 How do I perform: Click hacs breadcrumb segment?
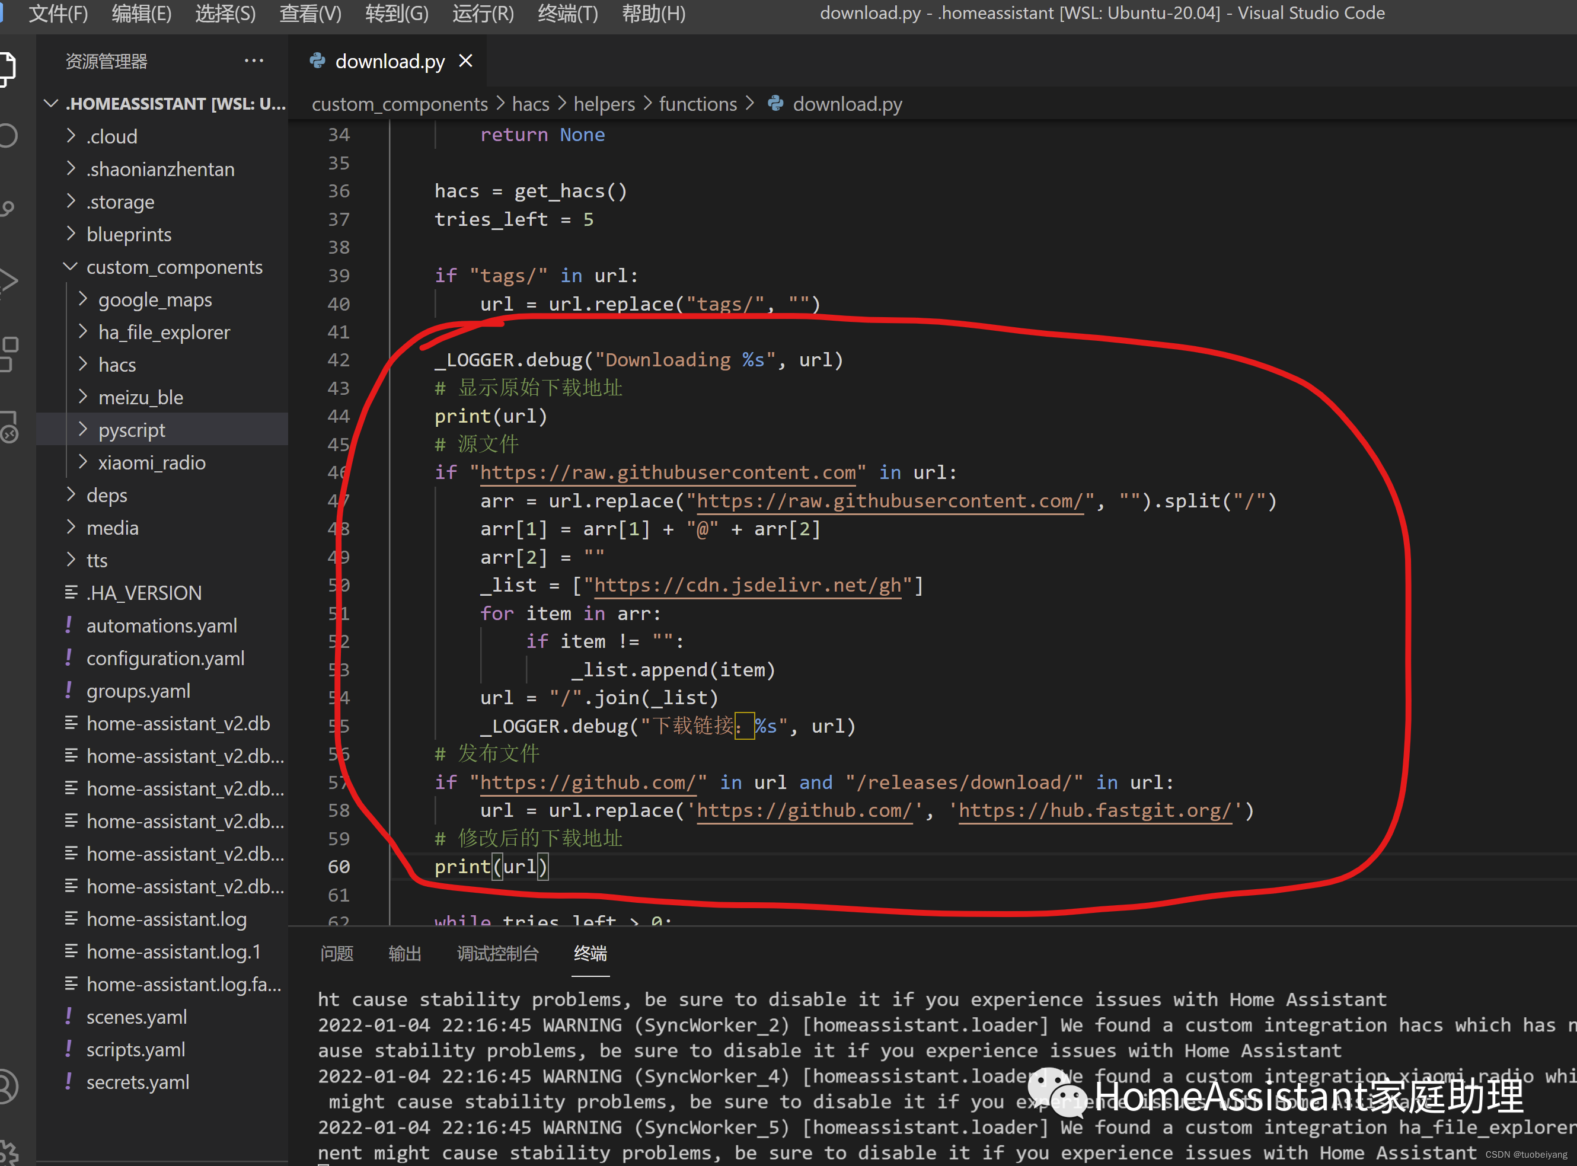point(530,104)
